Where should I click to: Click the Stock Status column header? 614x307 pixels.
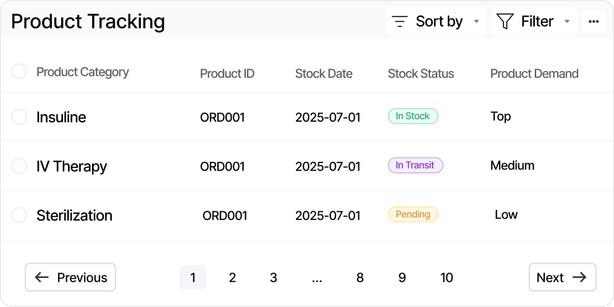(421, 74)
